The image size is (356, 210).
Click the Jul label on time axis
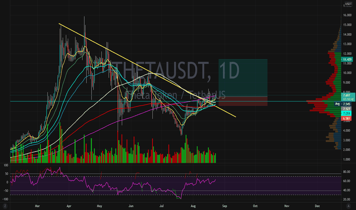point(162,206)
